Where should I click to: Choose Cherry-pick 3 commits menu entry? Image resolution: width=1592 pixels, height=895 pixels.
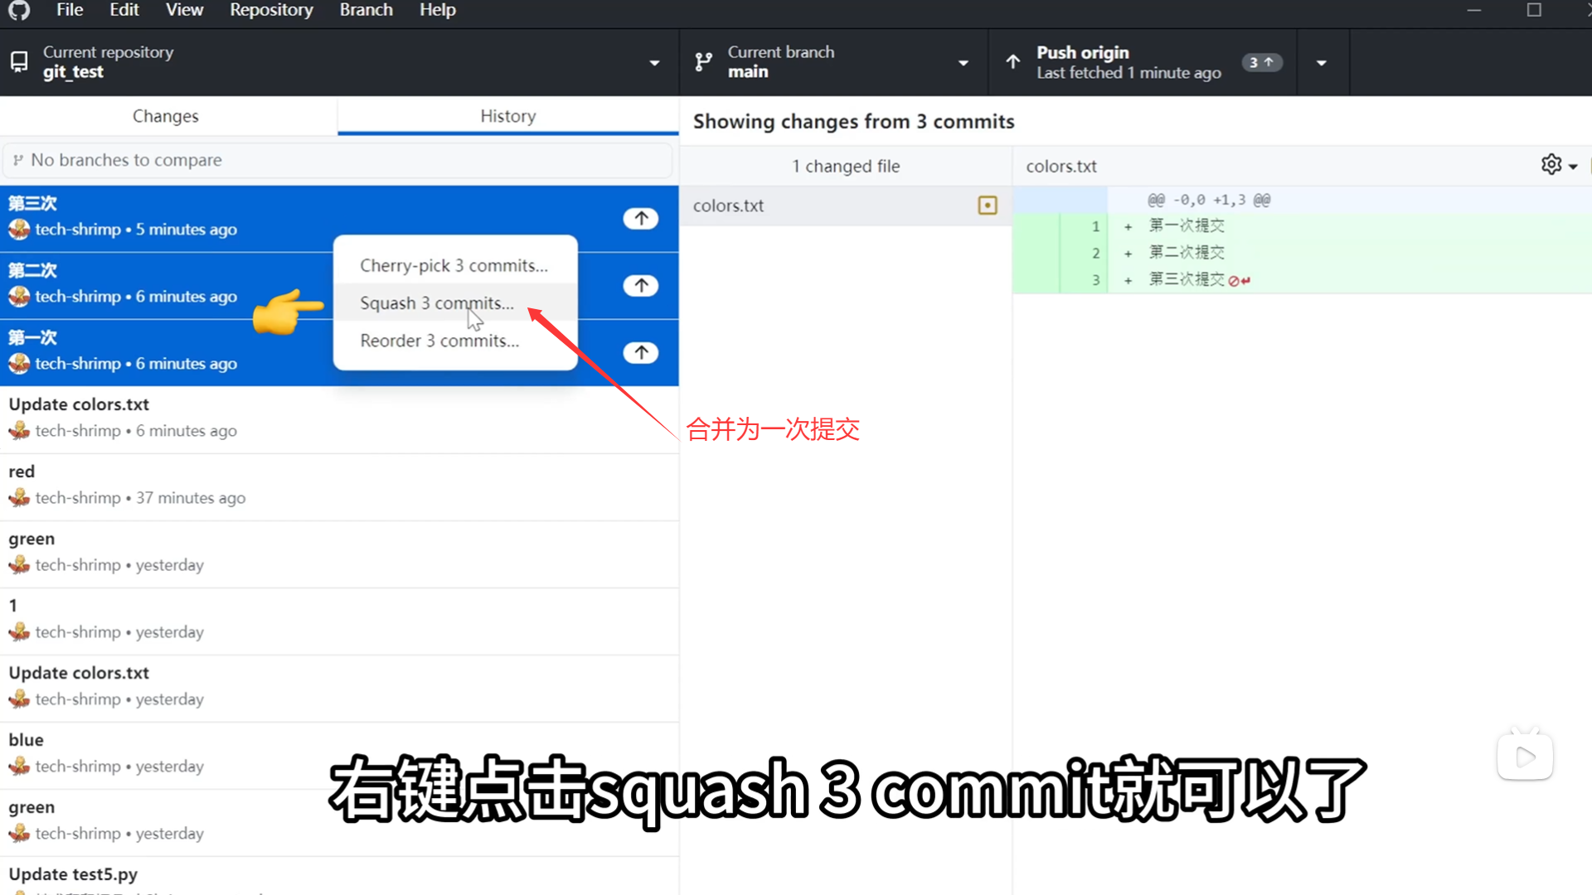(454, 266)
